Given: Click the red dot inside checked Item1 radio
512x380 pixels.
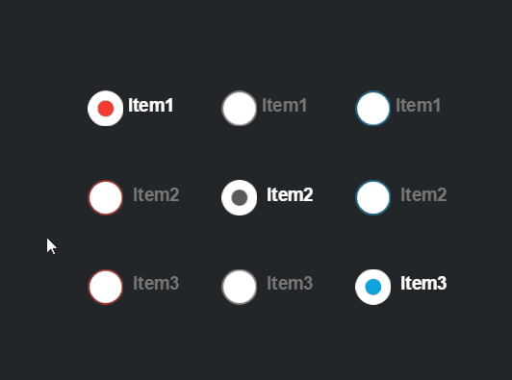Looking at the screenshot, I should [106, 109].
